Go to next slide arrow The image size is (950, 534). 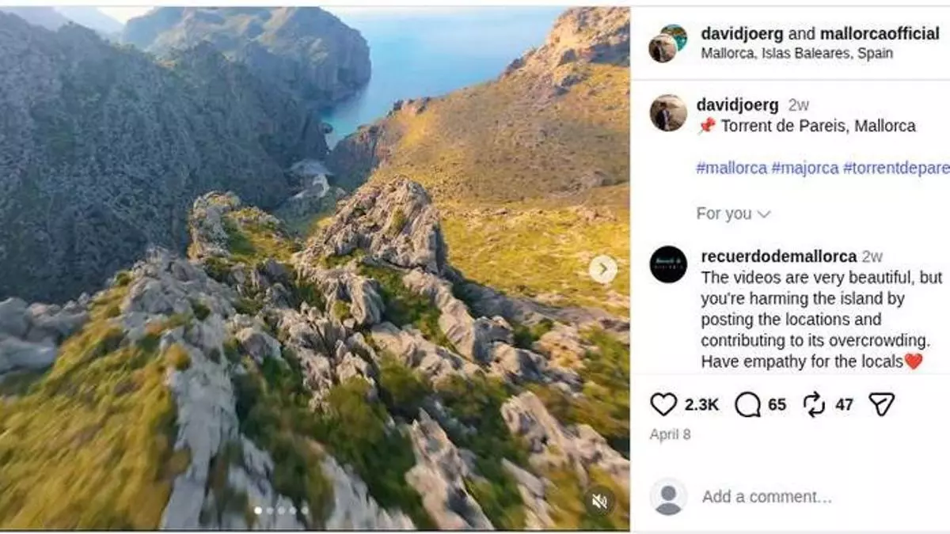coord(602,270)
